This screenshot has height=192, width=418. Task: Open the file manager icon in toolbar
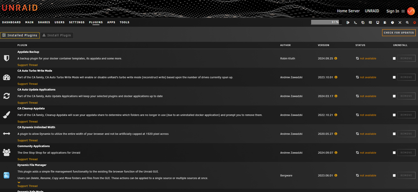(x=363, y=23)
